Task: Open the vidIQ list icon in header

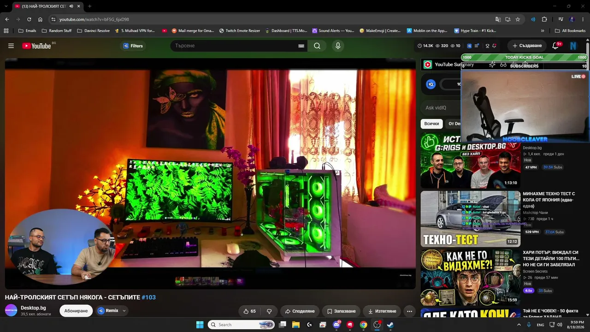Action: point(477,46)
